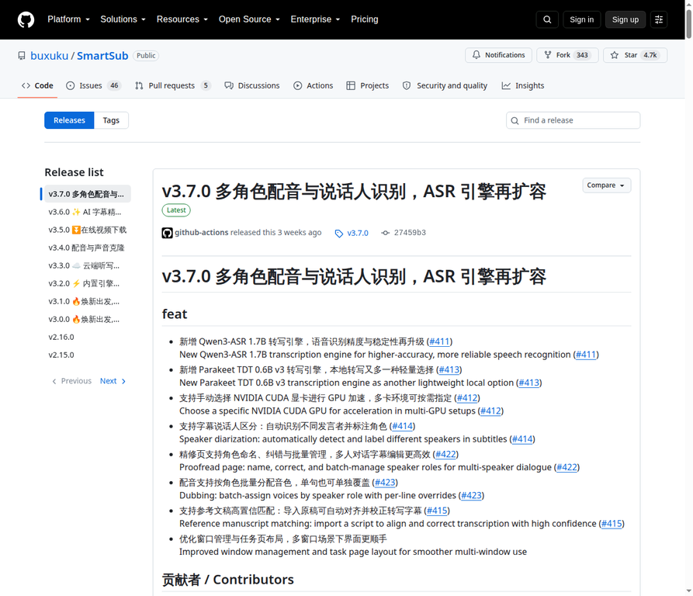Star the SmartSub repository

click(x=635, y=55)
